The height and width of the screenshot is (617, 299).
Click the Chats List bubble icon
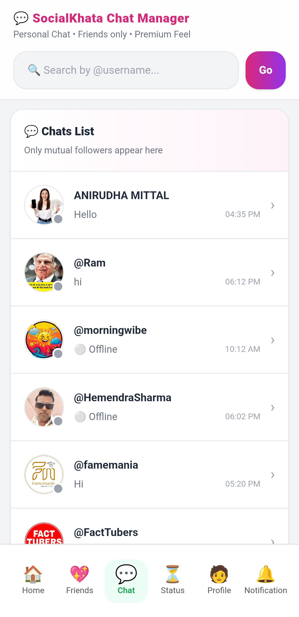31,131
